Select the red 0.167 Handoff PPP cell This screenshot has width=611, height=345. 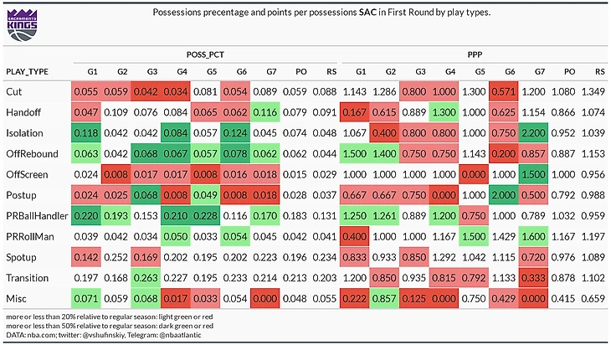[355, 112]
